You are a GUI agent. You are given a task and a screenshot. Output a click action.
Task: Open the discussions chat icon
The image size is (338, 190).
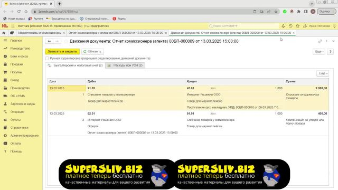12,33
